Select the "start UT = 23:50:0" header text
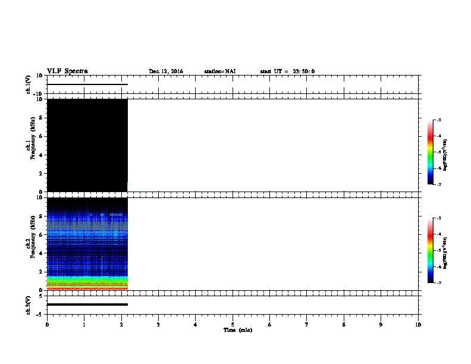 (287, 71)
